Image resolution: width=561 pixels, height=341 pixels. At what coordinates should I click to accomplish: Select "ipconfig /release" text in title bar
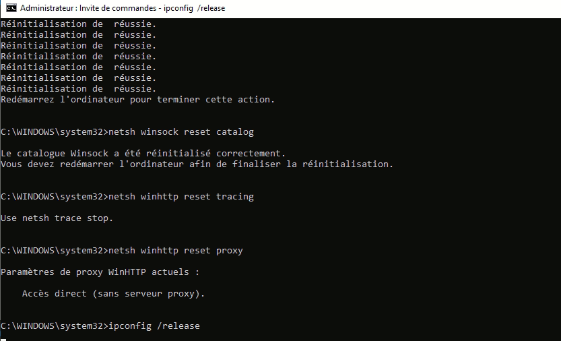point(194,8)
